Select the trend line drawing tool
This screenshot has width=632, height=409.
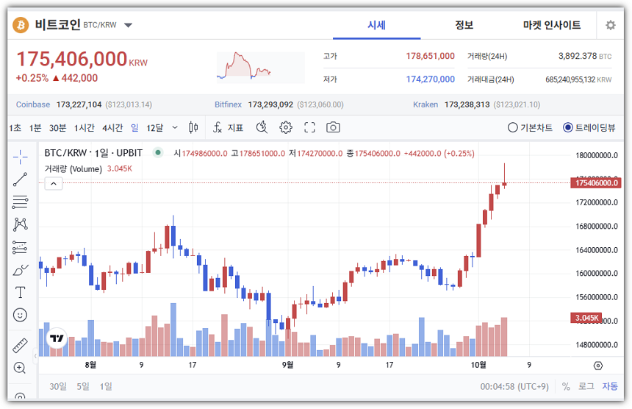20,179
